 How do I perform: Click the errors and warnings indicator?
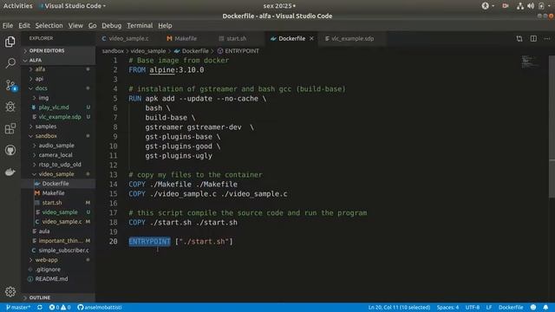tap(60, 308)
